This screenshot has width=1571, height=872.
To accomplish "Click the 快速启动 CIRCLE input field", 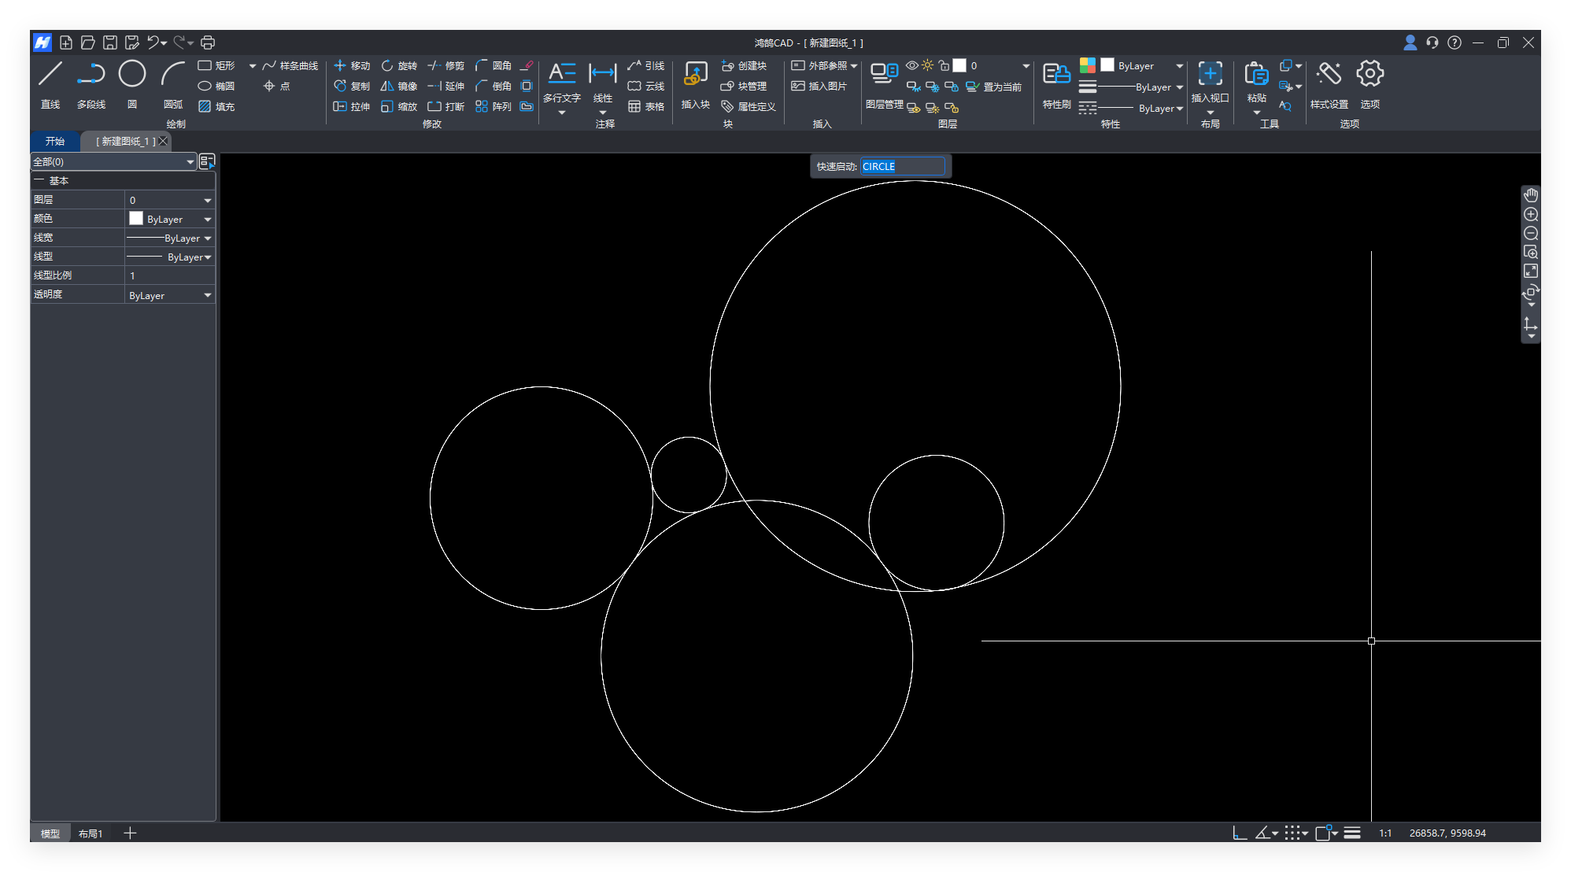I will click(902, 167).
